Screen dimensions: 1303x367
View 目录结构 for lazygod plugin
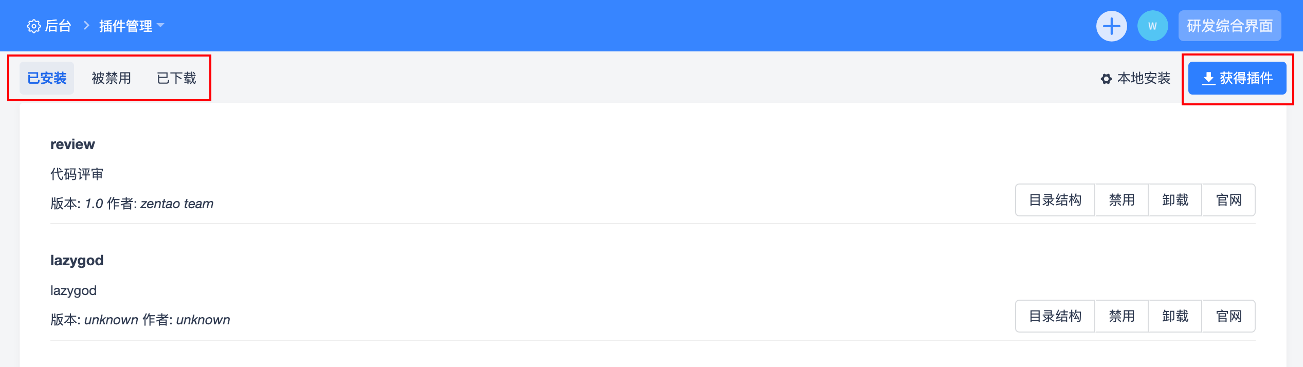(x=1055, y=316)
